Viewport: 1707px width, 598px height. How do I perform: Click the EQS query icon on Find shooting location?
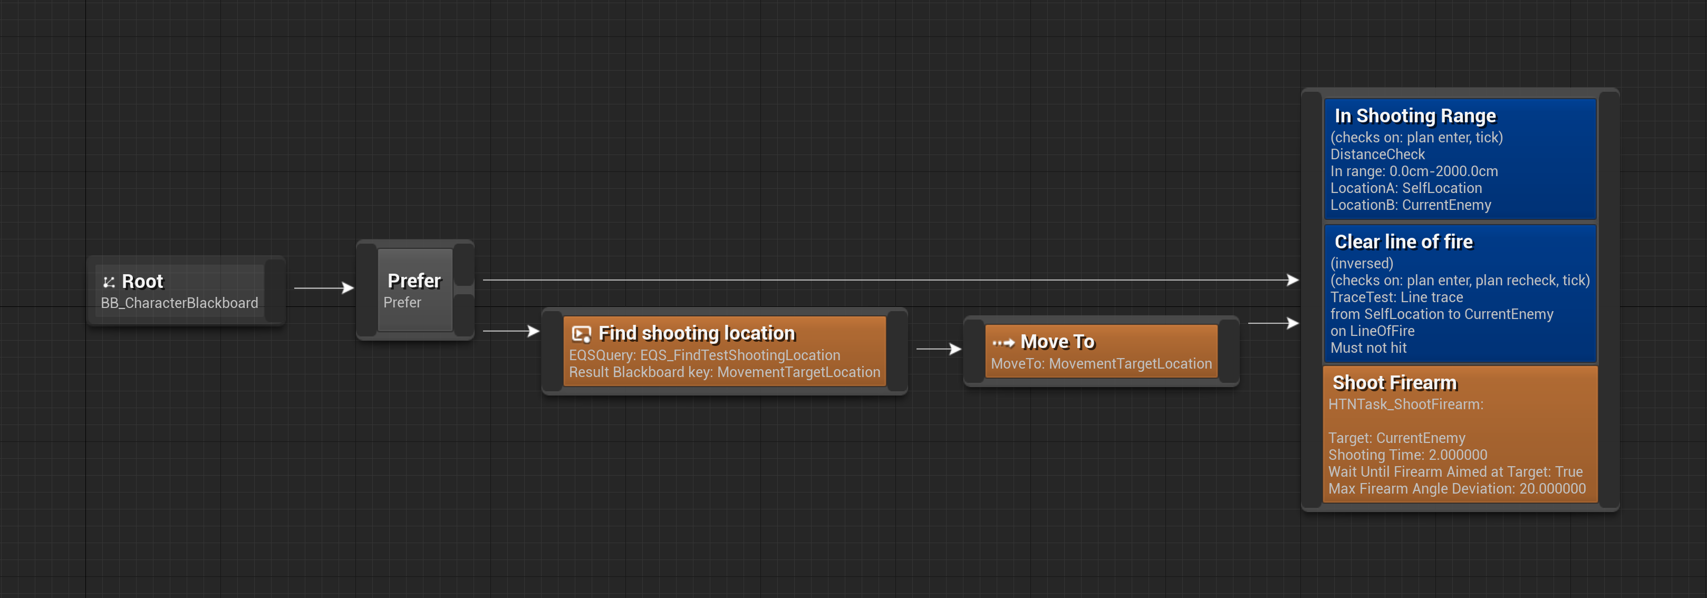tap(581, 333)
